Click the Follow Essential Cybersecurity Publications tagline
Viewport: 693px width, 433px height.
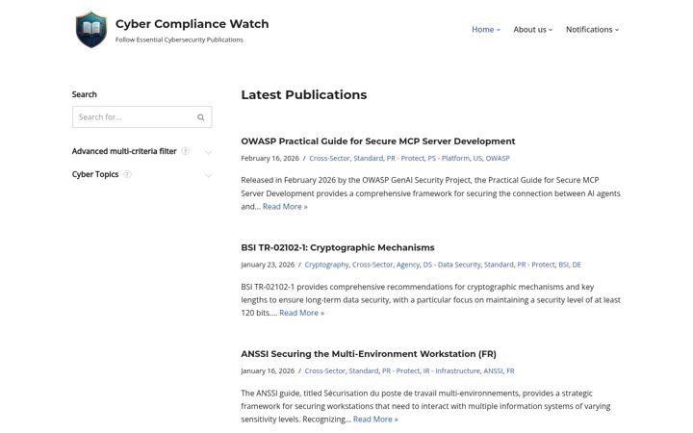click(179, 39)
